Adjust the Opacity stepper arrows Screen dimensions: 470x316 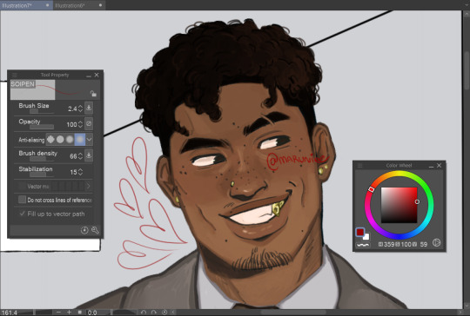tap(80, 124)
